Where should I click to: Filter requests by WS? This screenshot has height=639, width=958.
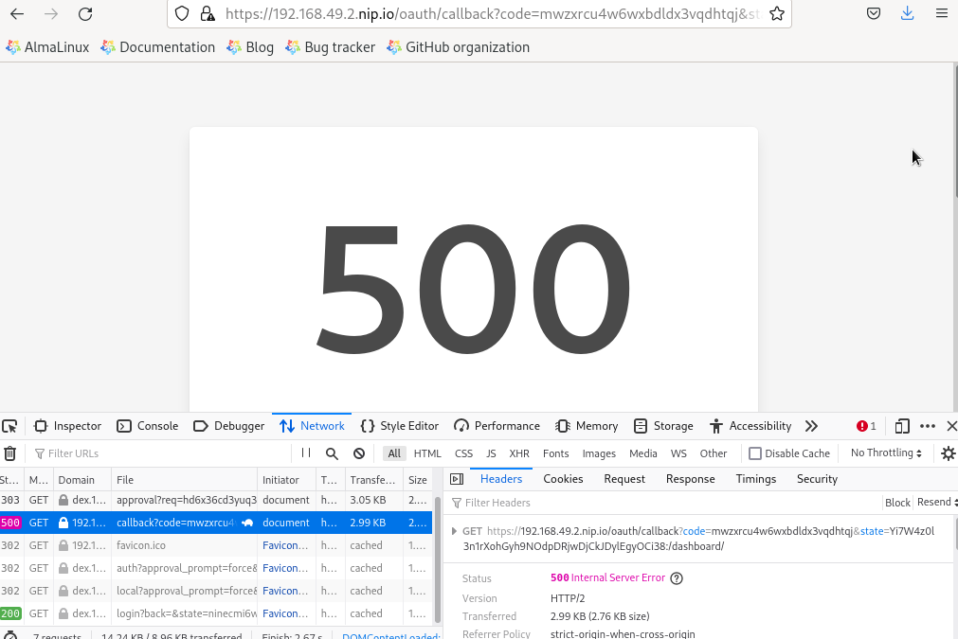678,453
